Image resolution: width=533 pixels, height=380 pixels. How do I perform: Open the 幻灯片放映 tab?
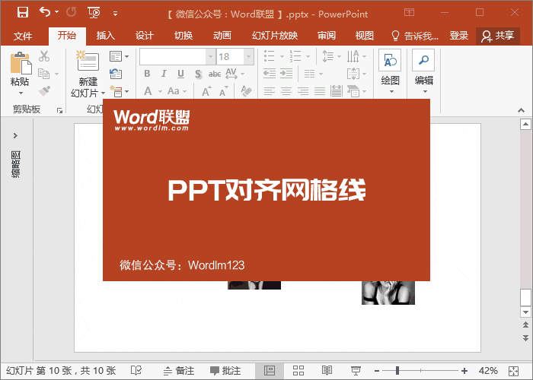pos(275,36)
